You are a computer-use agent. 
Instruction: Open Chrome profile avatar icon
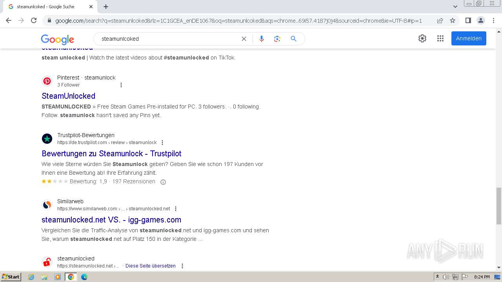click(x=480, y=20)
